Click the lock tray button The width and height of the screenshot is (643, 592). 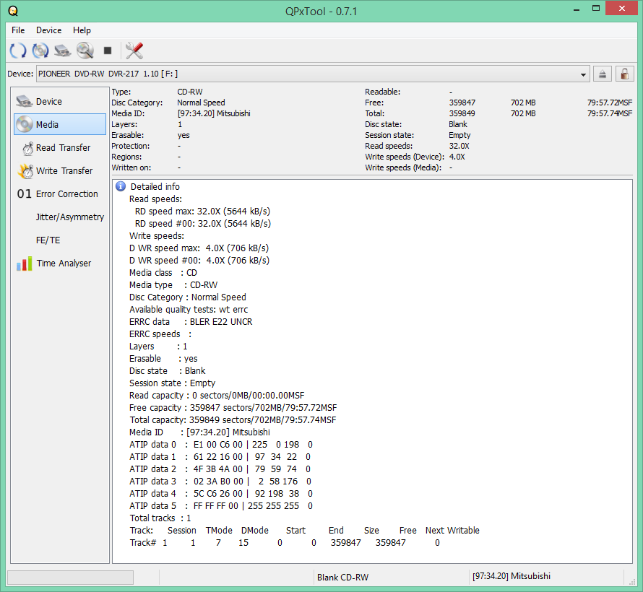(x=624, y=74)
